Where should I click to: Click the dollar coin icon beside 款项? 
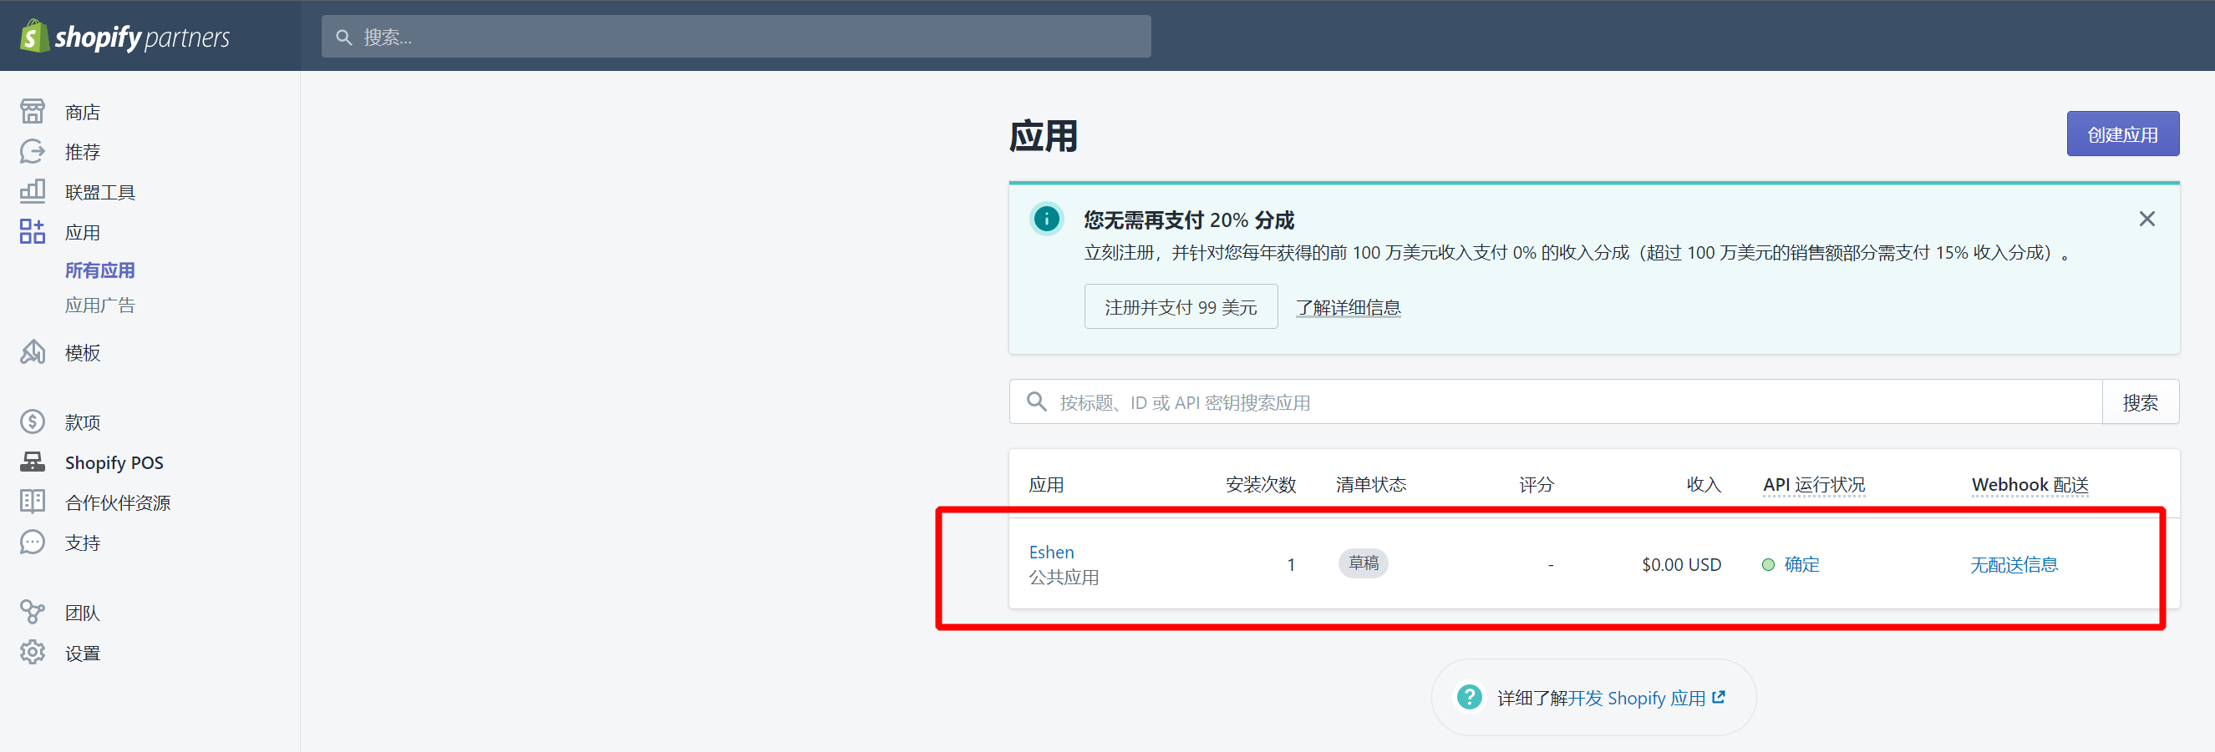tap(33, 421)
